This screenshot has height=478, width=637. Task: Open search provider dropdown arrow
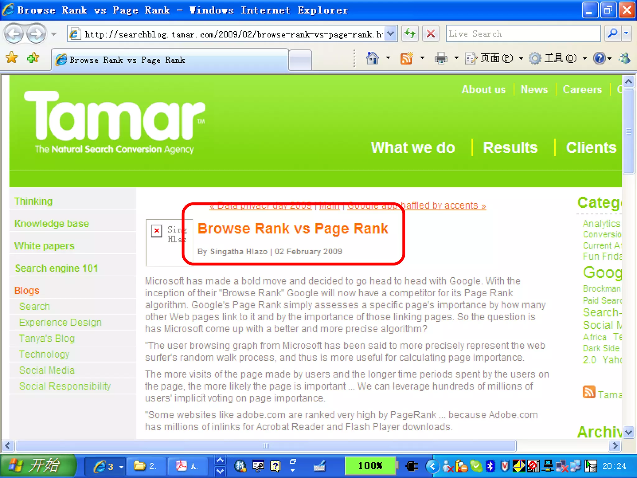[626, 34]
